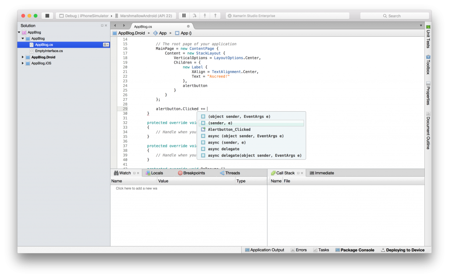Screen dimensions: 449x278
Task: Open the Document Outline side panel
Action: pyautogui.click(x=428, y=130)
